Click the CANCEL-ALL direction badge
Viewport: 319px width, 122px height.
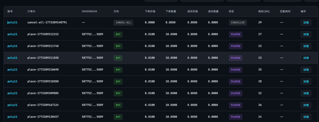[123, 22]
